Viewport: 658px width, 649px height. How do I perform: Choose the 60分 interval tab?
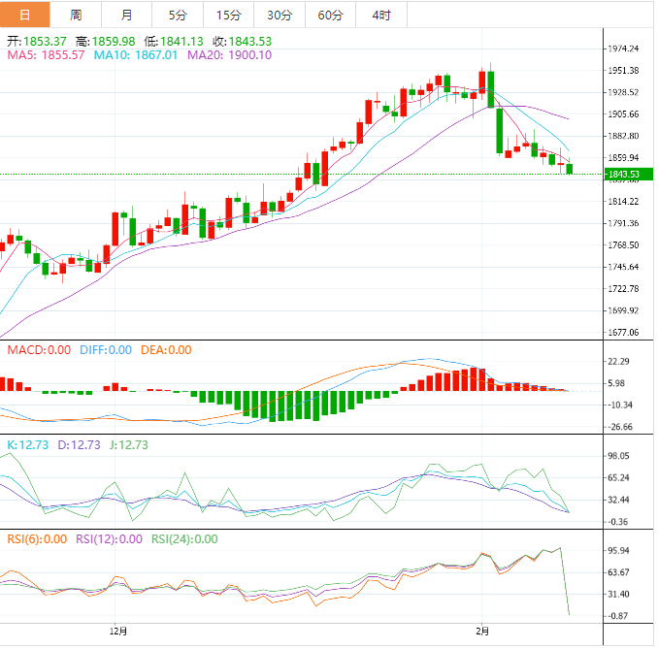coord(330,15)
